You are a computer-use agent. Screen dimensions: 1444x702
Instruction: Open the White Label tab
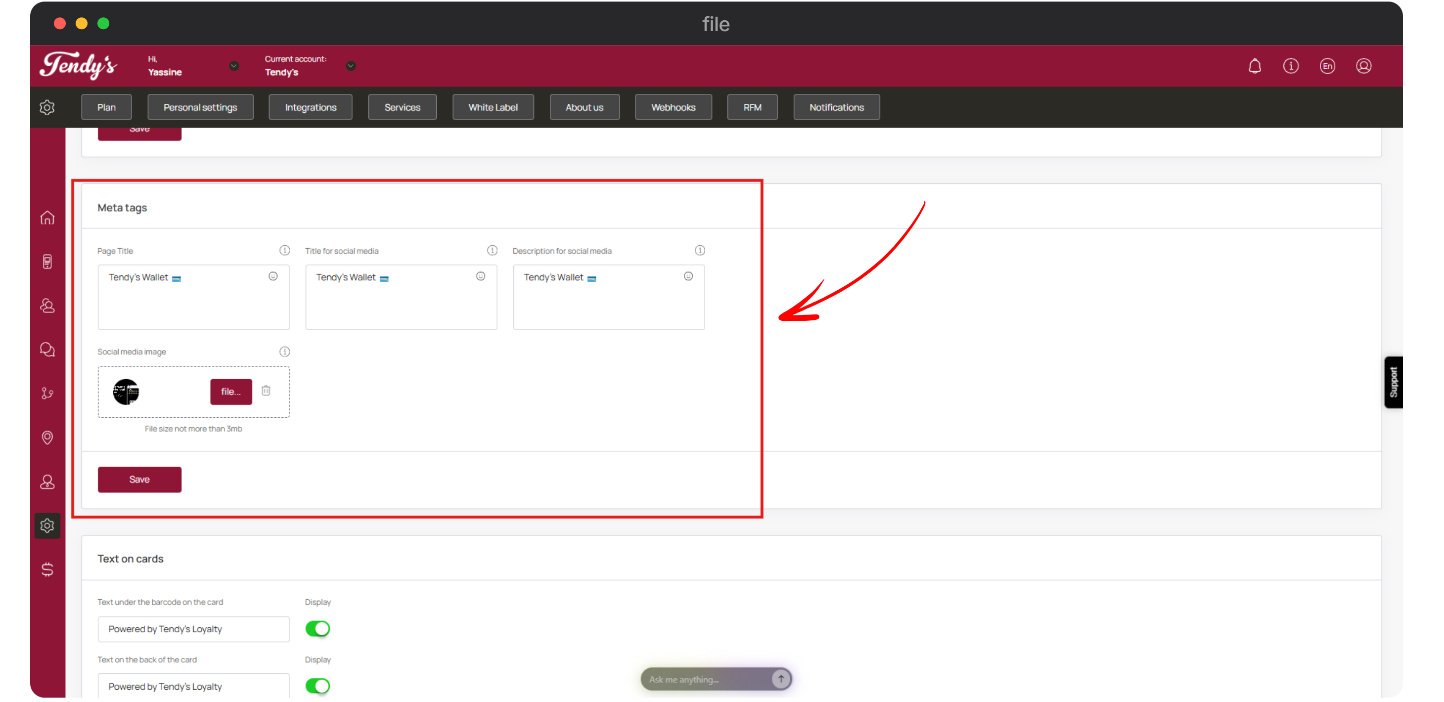click(493, 107)
